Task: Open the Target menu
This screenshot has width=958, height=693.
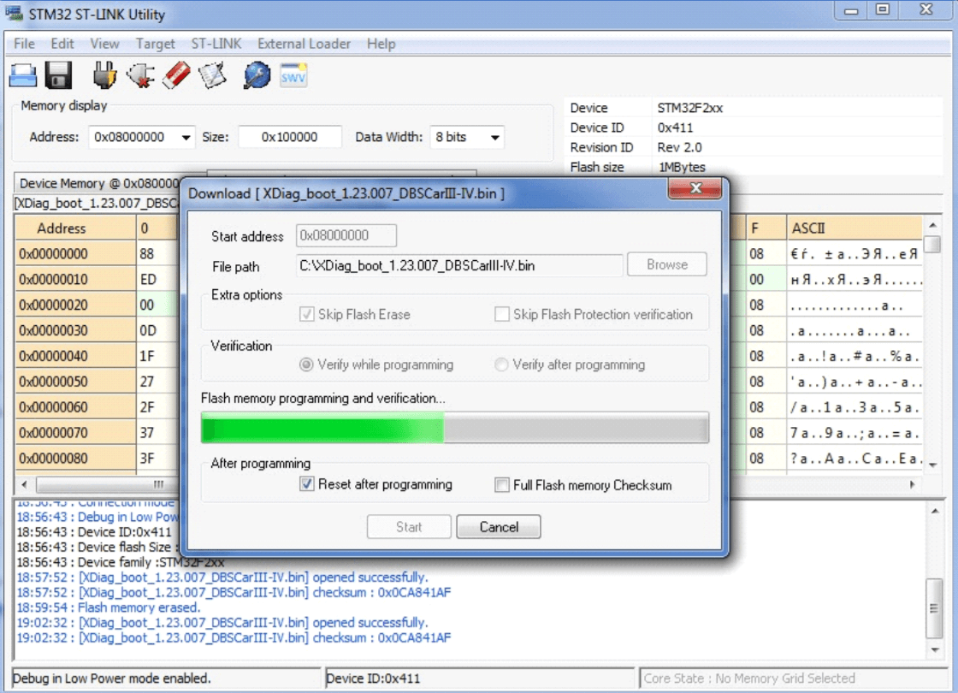Action: (x=155, y=44)
